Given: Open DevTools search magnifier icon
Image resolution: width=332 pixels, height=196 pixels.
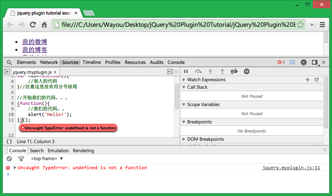Looking at the screenshot, I should pyautogui.click(x=9, y=62).
